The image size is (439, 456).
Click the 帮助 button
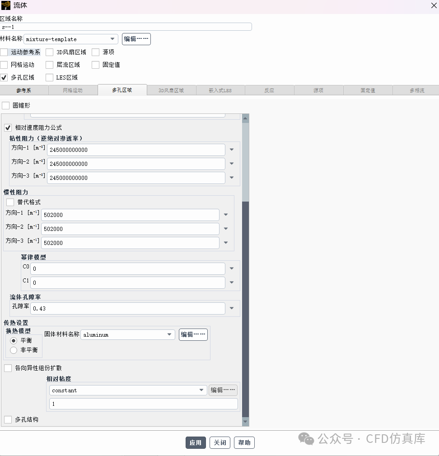pos(244,442)
